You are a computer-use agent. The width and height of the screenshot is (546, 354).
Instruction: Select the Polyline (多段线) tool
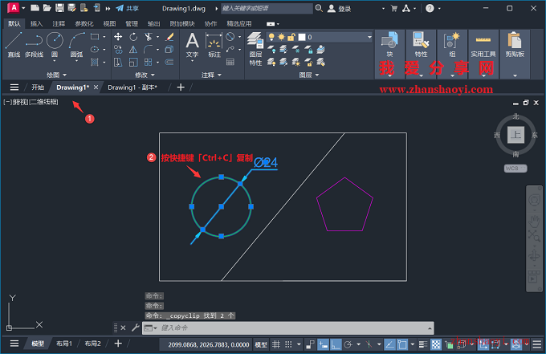tap(34, 45)
